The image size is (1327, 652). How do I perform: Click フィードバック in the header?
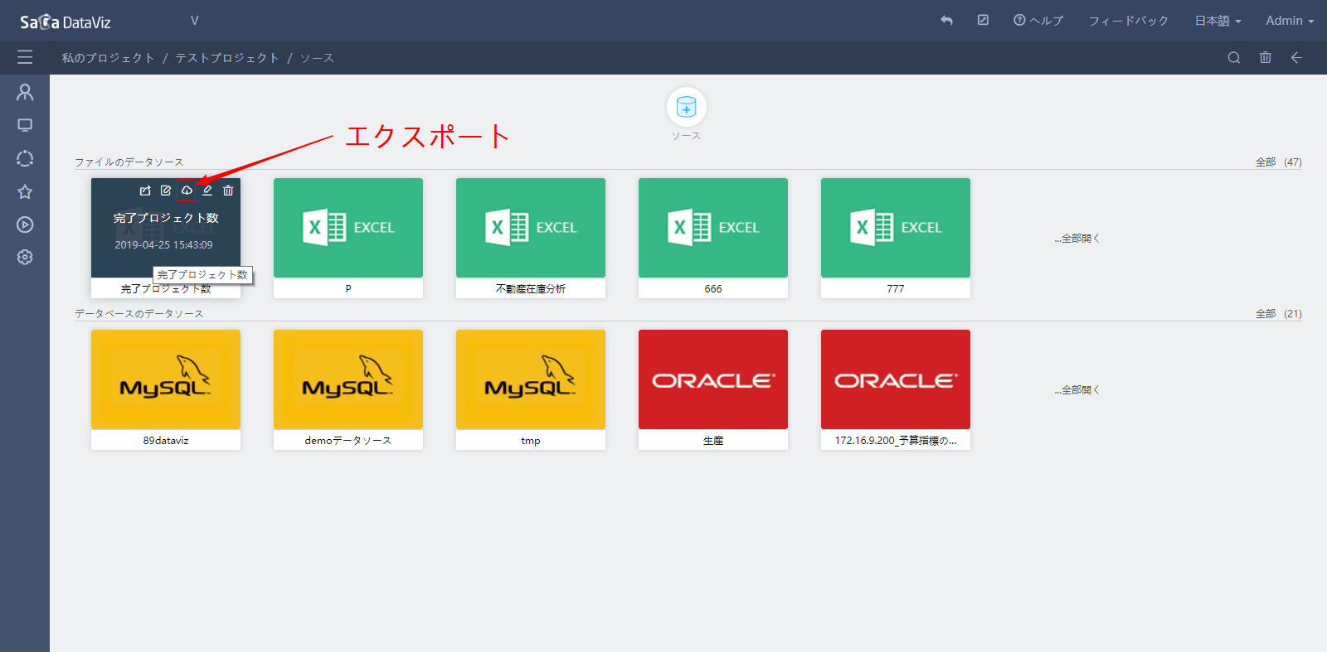tap(1128, 21)
